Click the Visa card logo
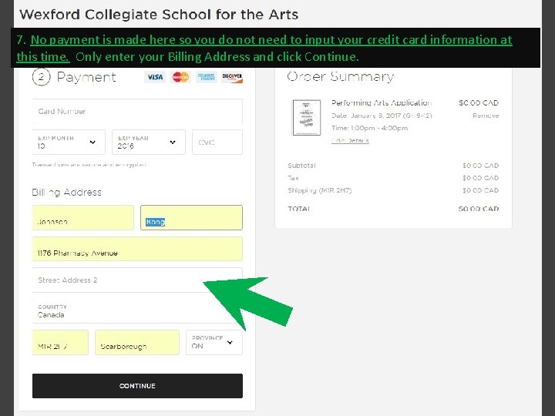555x416 pixels. (155, 77)
